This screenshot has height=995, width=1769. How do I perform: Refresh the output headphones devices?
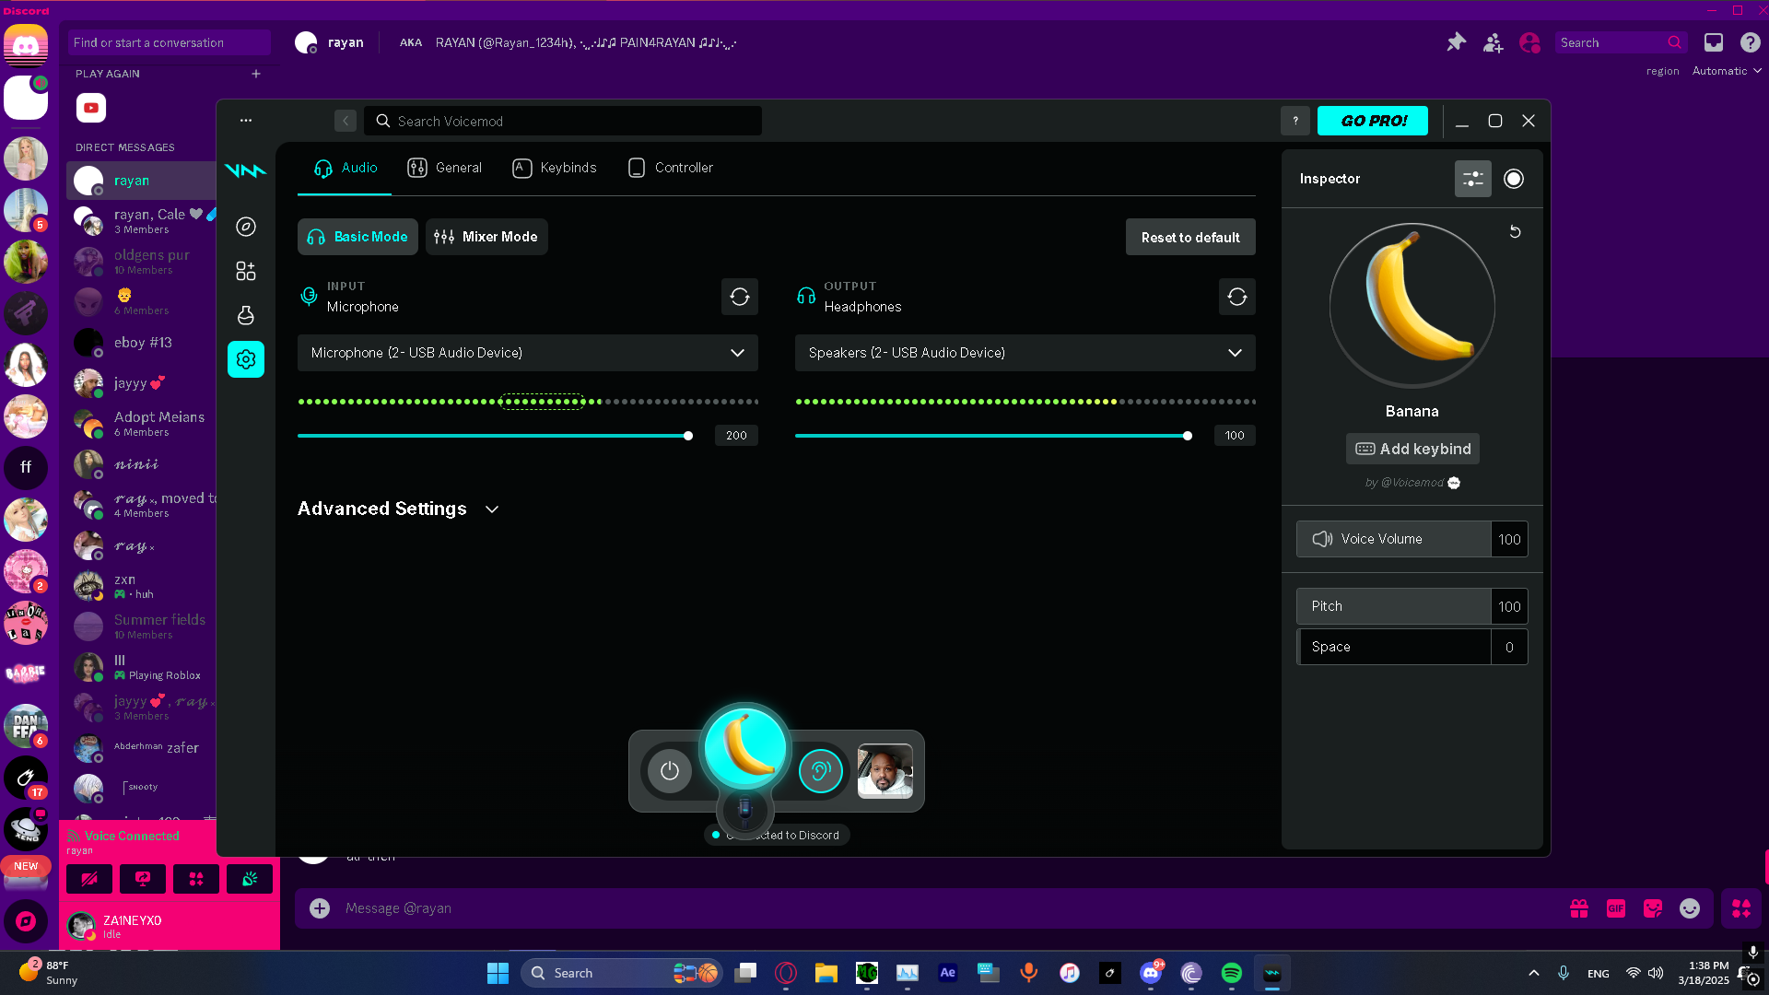pyautogui.click(x=1236, y=297)
